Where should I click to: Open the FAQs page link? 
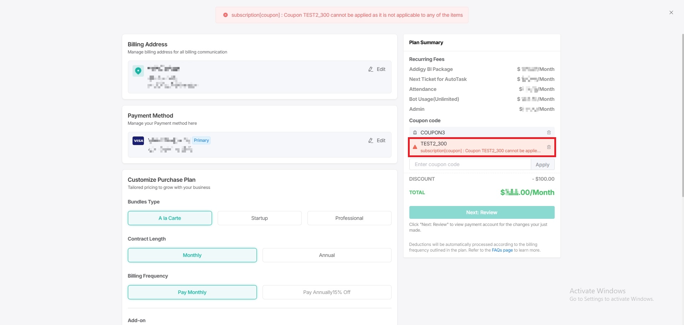point(502,251)
